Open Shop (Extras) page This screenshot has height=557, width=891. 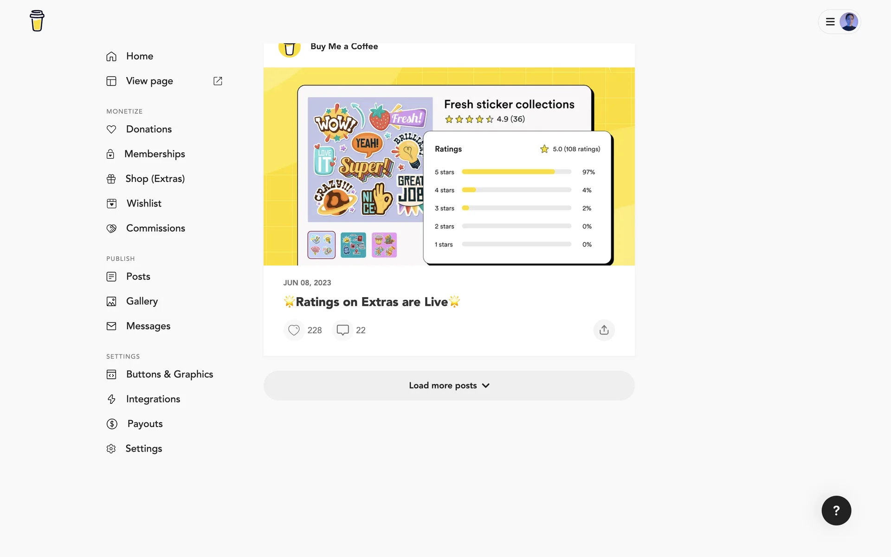click(x=155, y=179)
